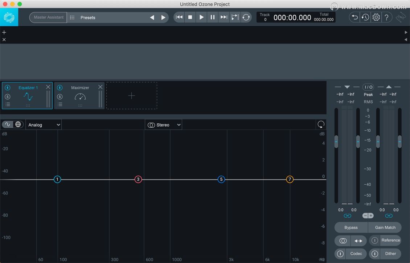Click the Master Assistant button
Viewport: 410px width, 263px height.
(48, 17)
